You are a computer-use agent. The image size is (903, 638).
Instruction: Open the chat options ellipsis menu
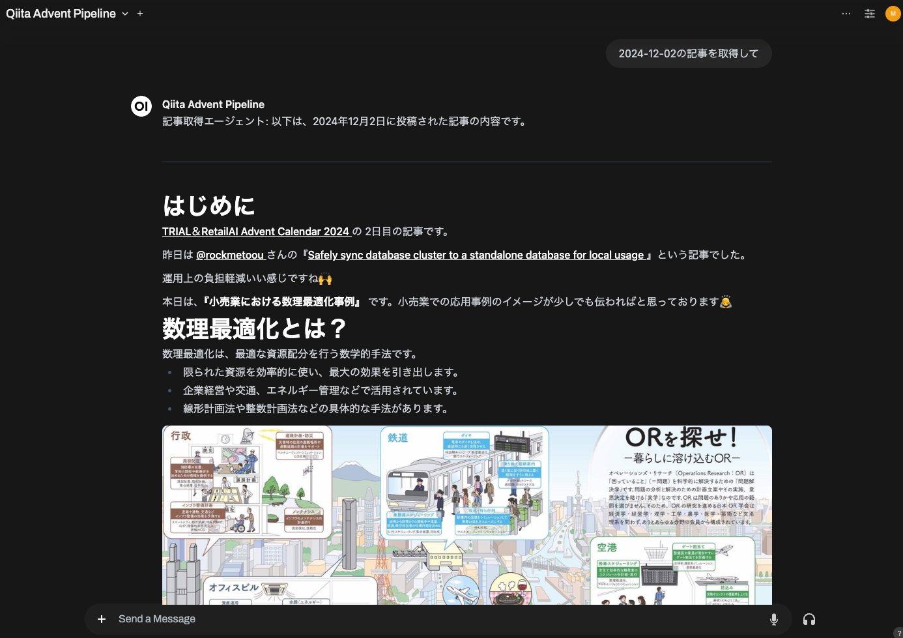[846, 13]
